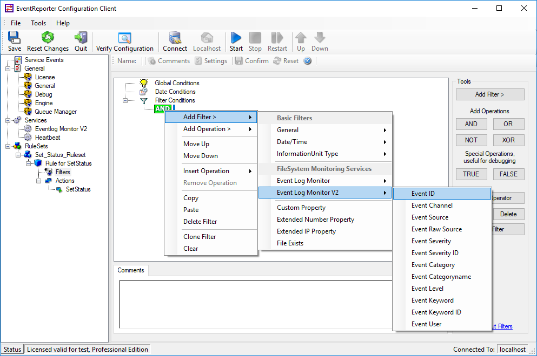
Task: Click the Date Conditions calendar icon
Action: [x=144, y=92]
